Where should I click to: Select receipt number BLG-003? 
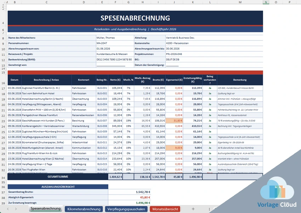[x=102, y=99]
